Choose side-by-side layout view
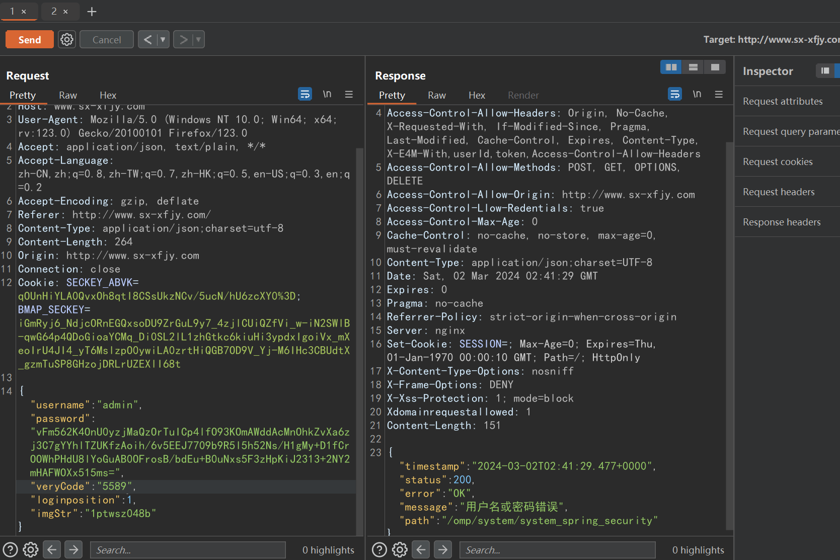Image resolution: width=840 pixels, height=560 pixels. (x=671, y=67)
